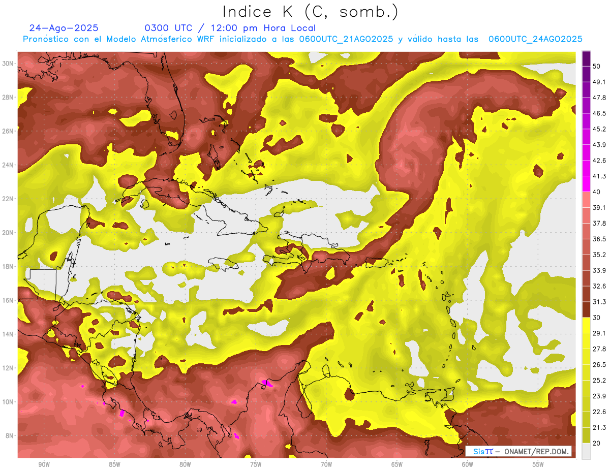Click the '20N' latitude label

(x=8, y=233)
